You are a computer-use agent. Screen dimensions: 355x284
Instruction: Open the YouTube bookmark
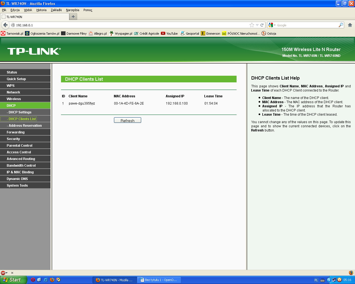click(169, 34)
